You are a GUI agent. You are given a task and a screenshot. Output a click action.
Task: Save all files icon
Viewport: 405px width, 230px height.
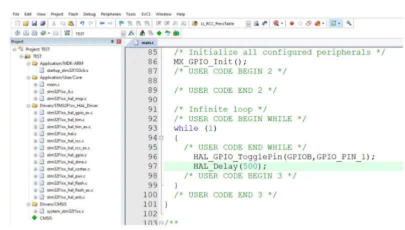[x=43, y=23]
